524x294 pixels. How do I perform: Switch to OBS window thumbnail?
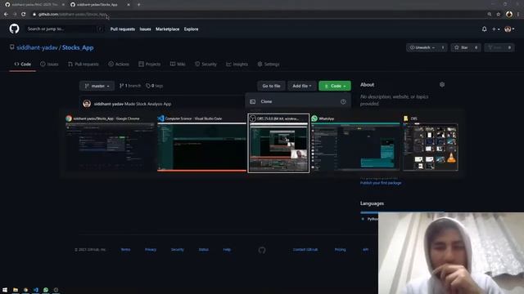278,144
